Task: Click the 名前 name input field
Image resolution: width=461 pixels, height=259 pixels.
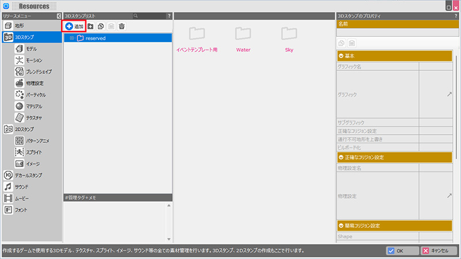Action: [398, 32]
